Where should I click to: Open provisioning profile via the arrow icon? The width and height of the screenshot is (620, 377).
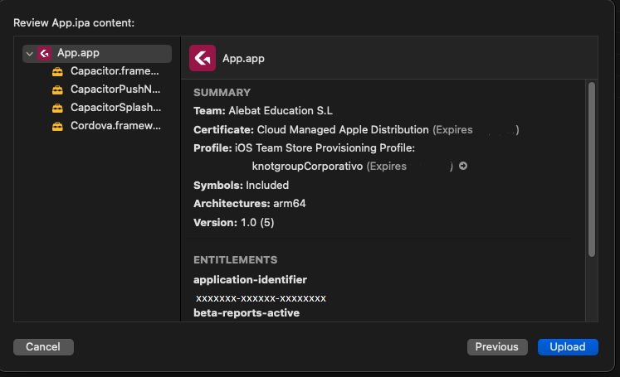coord(463,167)
